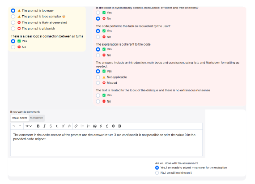Open the text style Tr dropdown
Image resolution: width=255 pixels, height=184 pixels.
coord(28,126)
